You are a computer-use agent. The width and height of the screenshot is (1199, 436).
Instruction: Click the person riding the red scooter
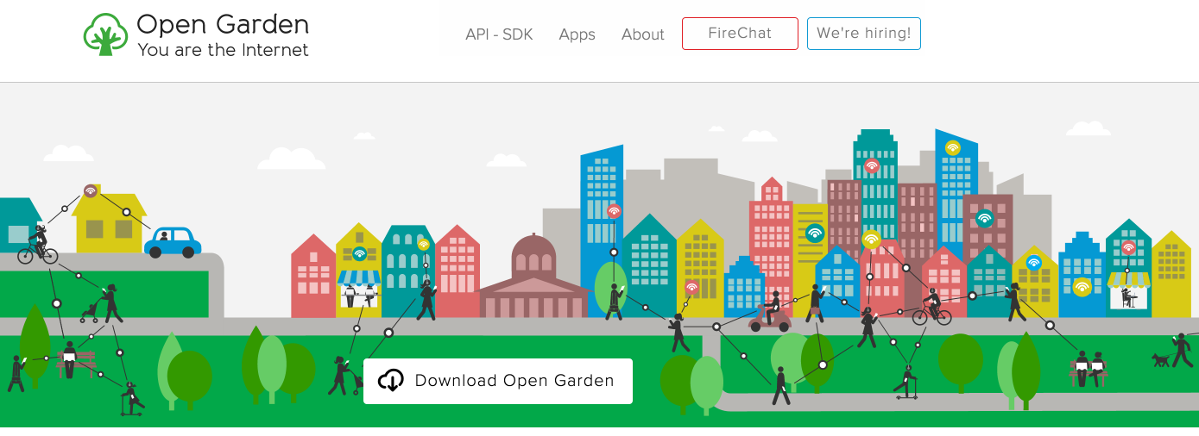(x=769, y=313)
